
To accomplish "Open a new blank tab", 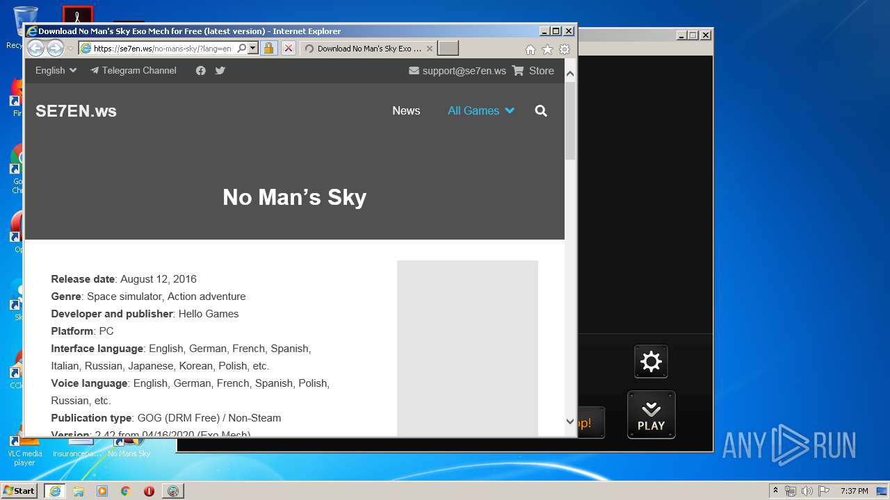I will click(448, 49).
